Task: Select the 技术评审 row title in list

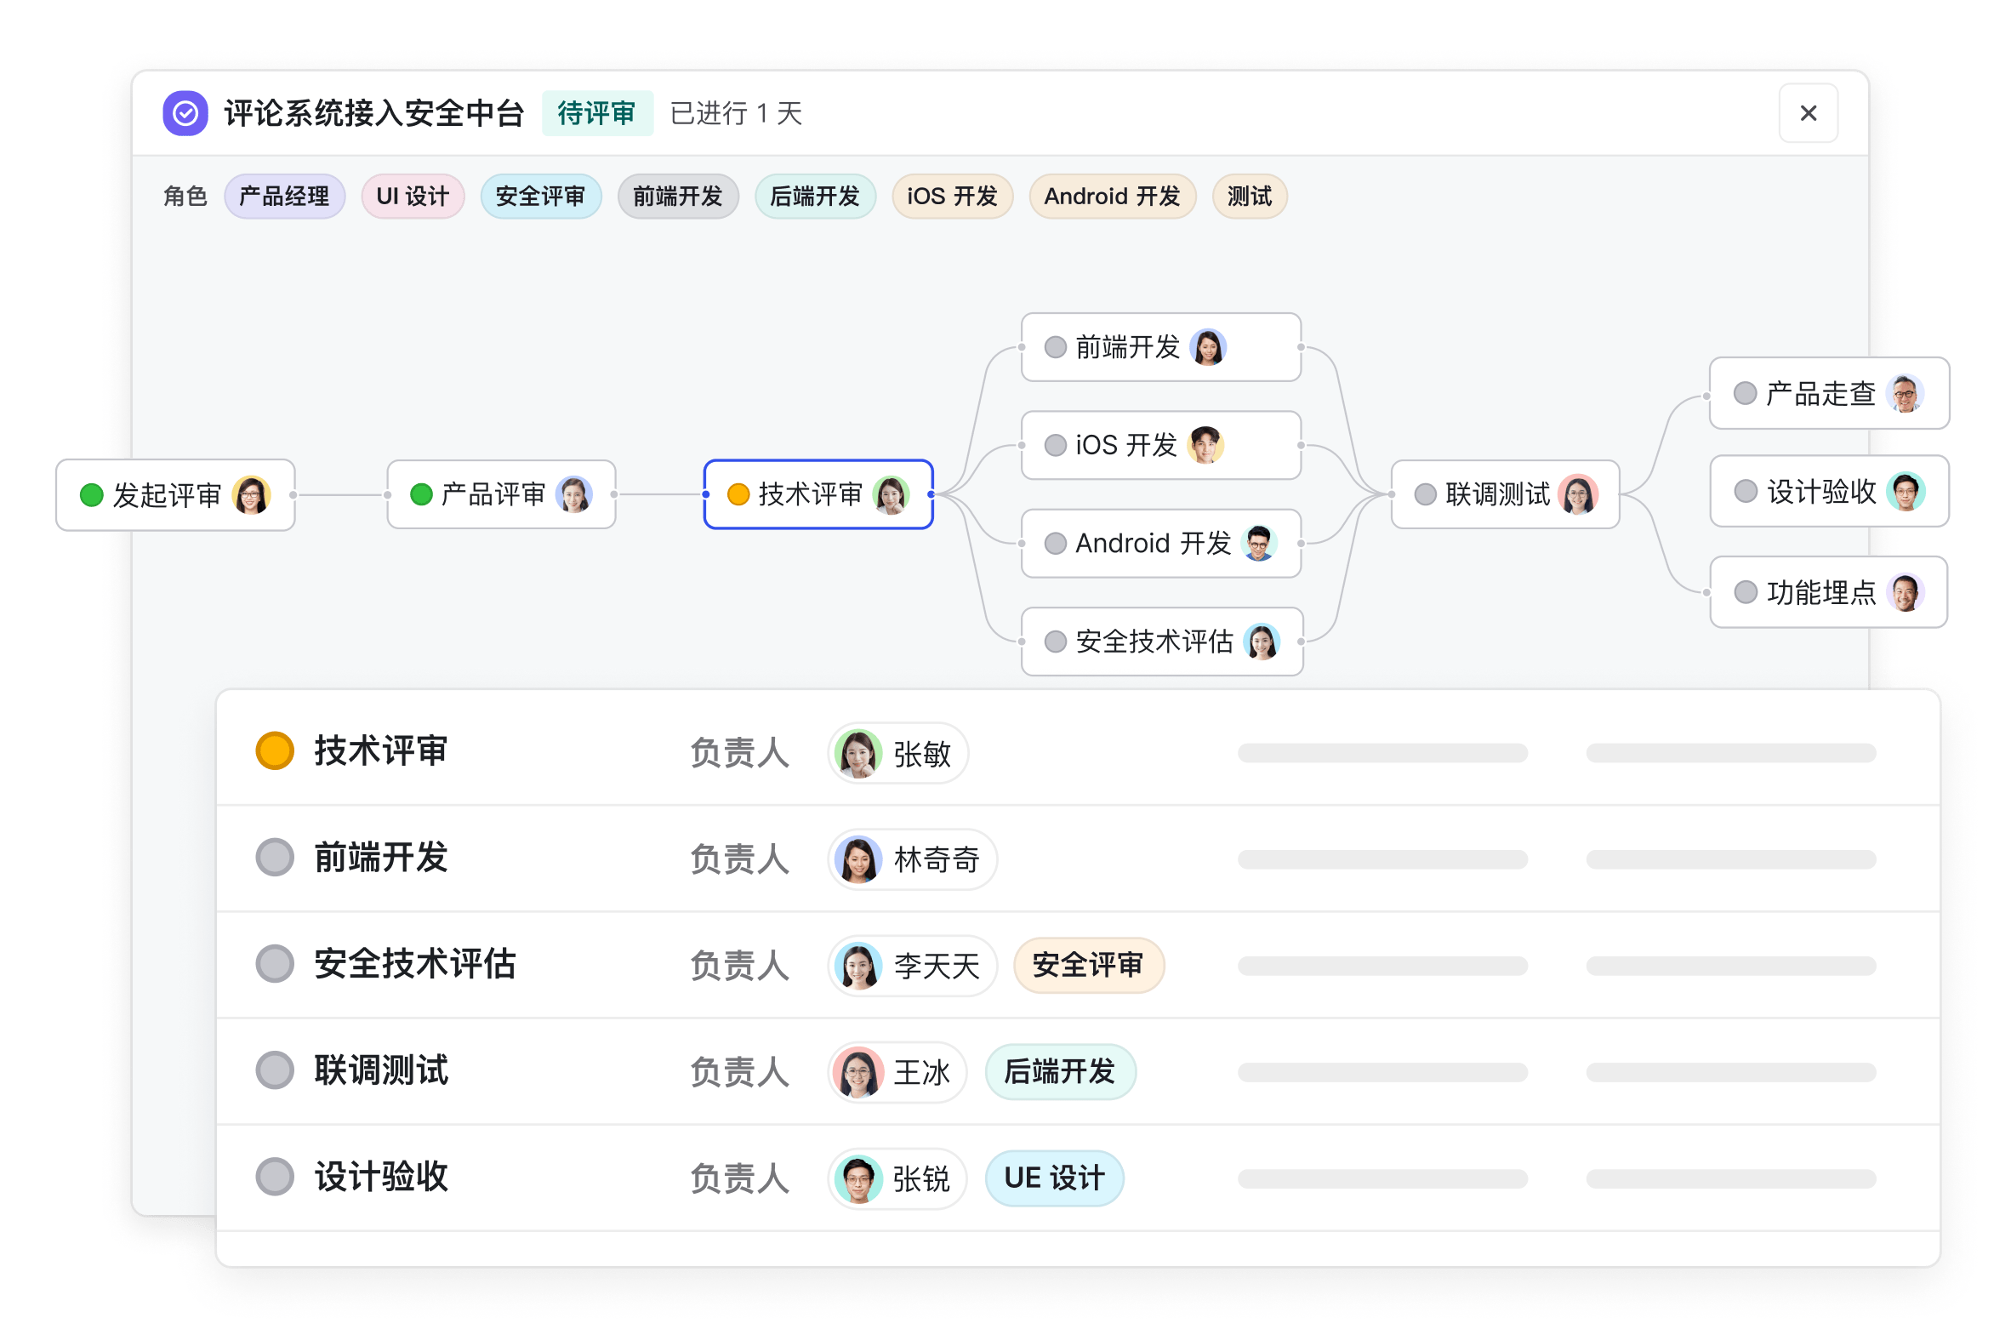Action: [380, 750]
